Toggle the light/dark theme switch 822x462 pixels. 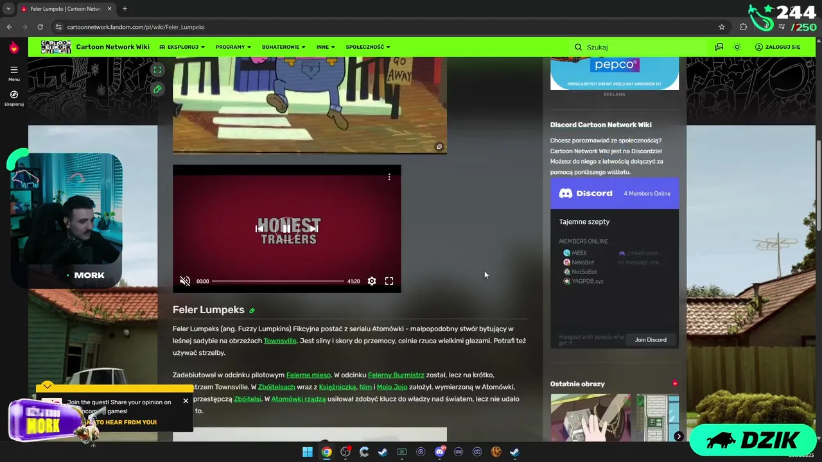737,47
